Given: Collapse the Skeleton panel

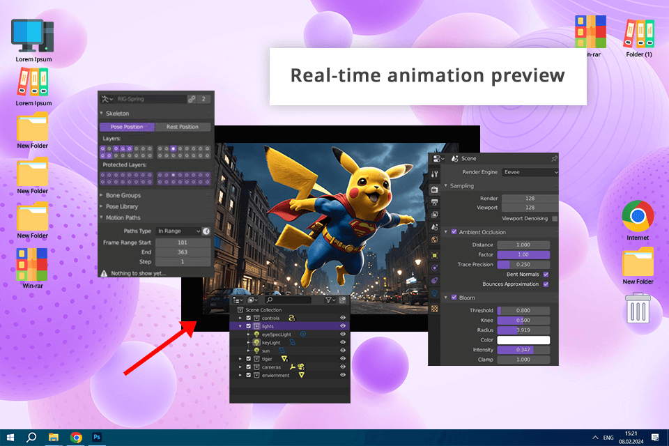Looking at the screenshot, I should click(x=102, y=114).
